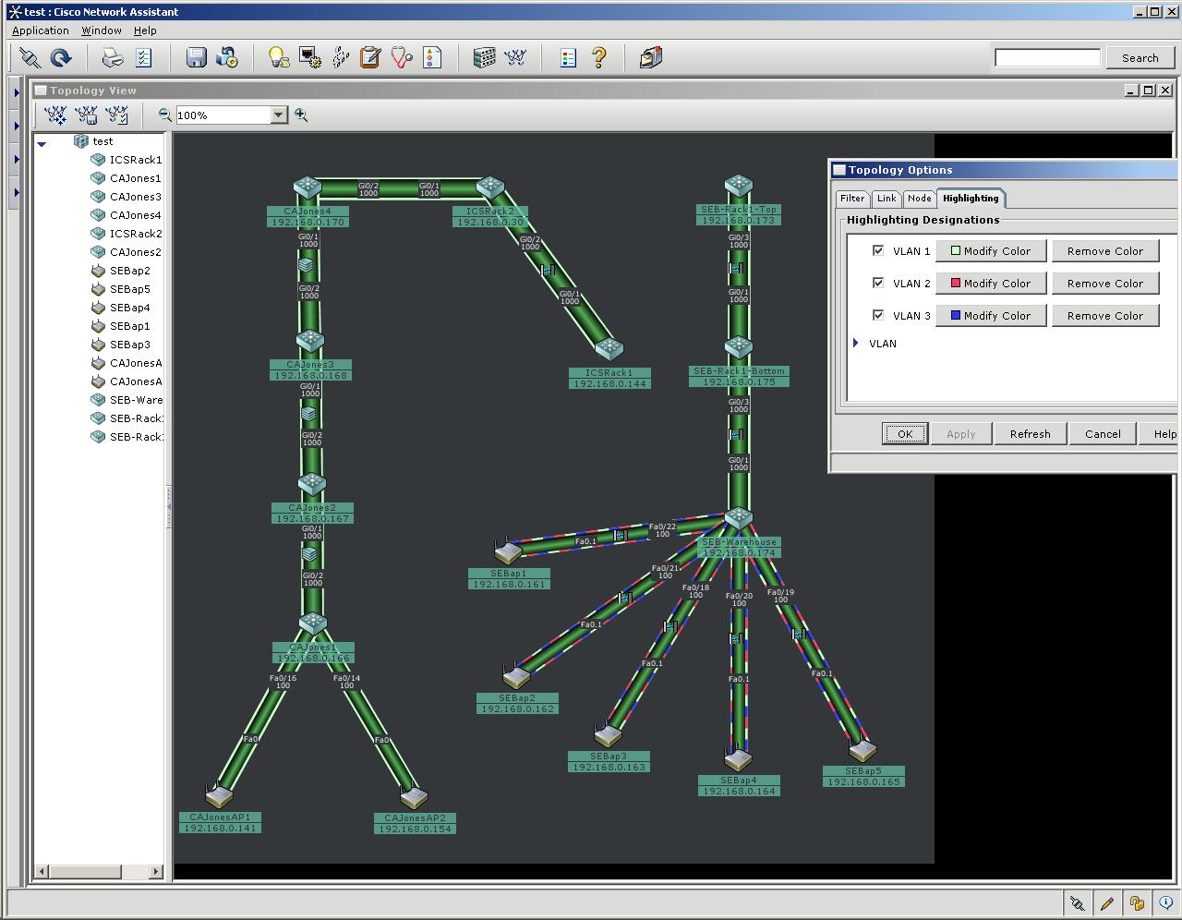Click the Search button
Viewport: 1182px width, 920px height.
1140,57
